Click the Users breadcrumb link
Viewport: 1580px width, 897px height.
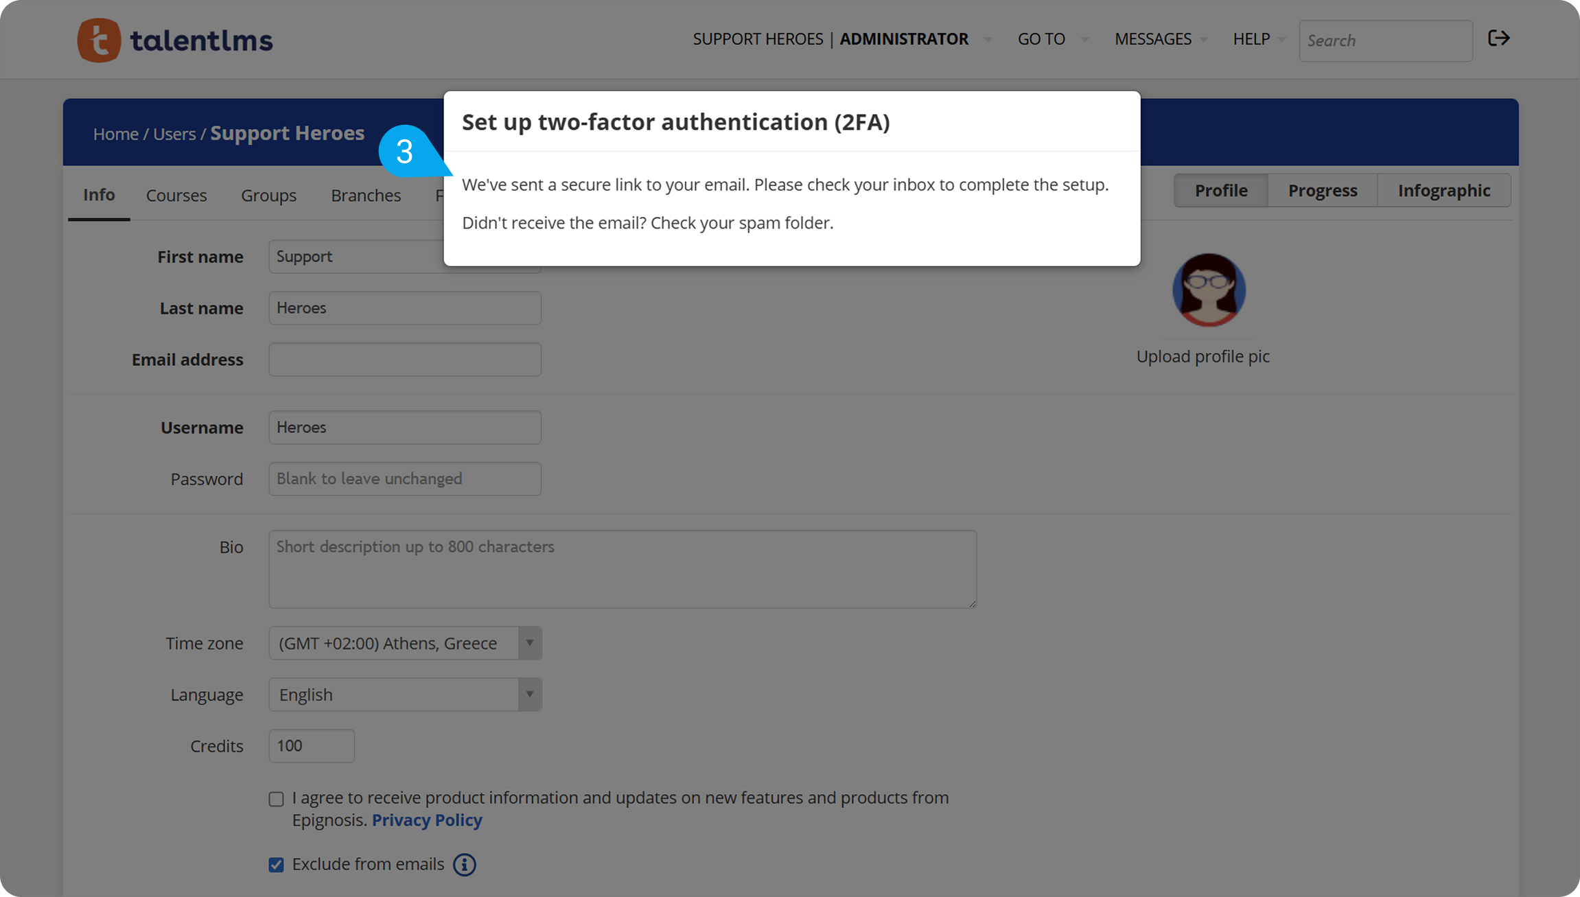(174, 133)
